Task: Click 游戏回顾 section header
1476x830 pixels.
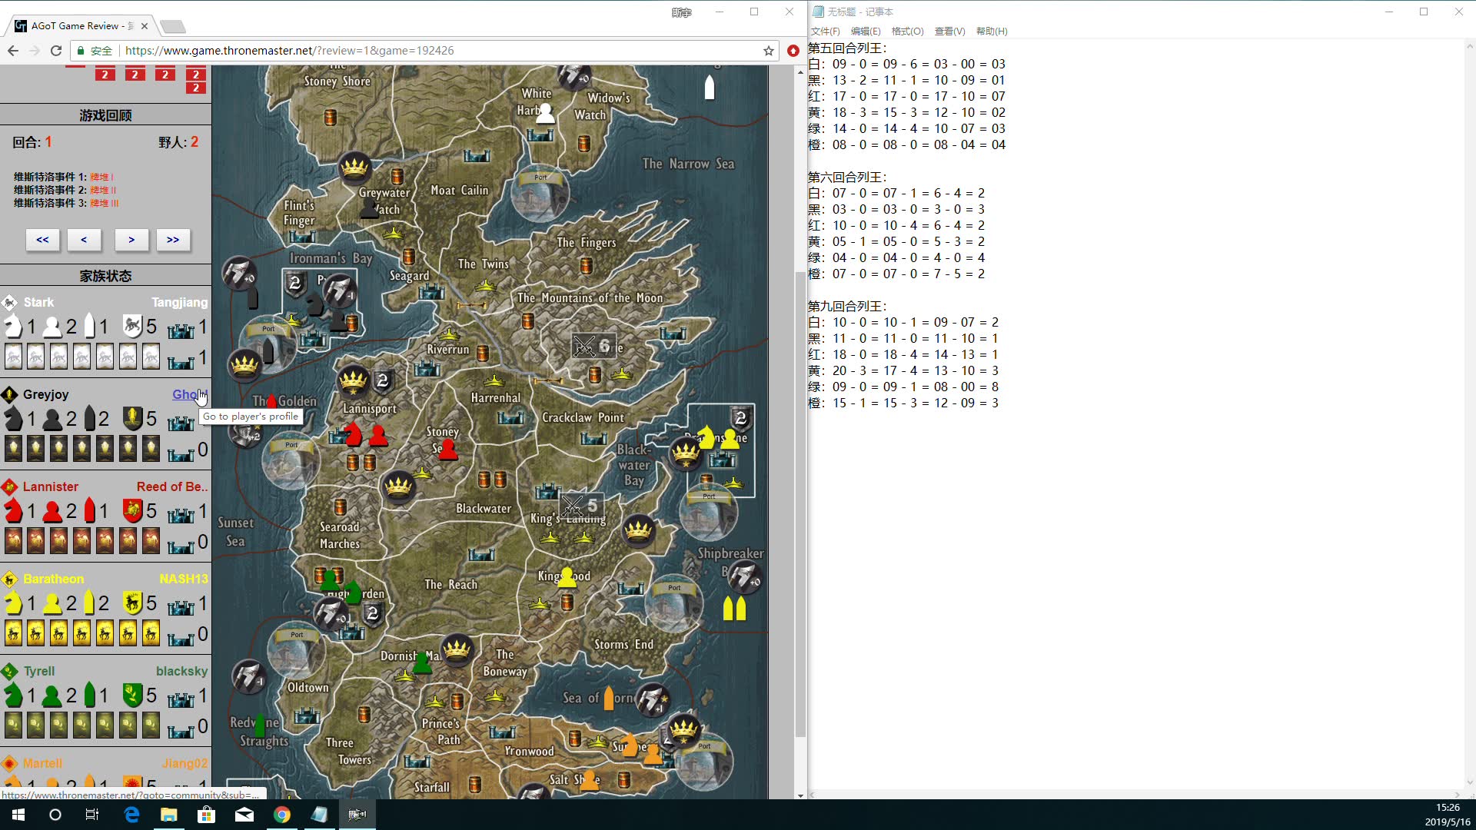Action: coord(105,115)
